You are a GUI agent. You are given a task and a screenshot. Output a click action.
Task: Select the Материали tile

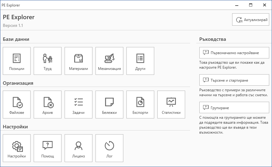tap(79, 61)
